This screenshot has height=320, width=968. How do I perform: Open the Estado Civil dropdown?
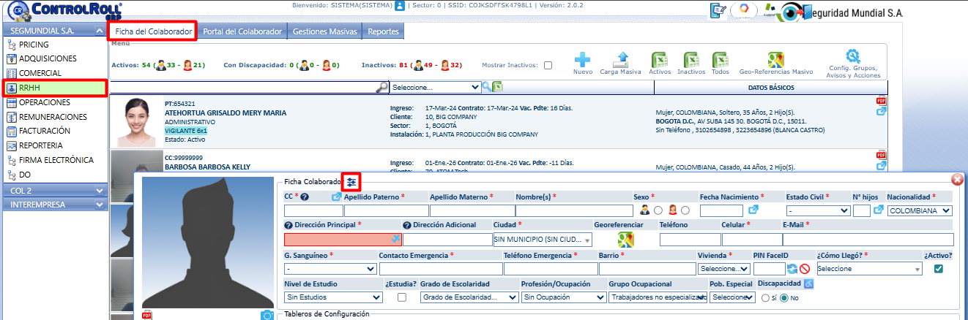(x=817, y=211)
